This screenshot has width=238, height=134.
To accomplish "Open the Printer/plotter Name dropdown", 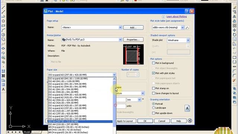I will coord(120,40).
